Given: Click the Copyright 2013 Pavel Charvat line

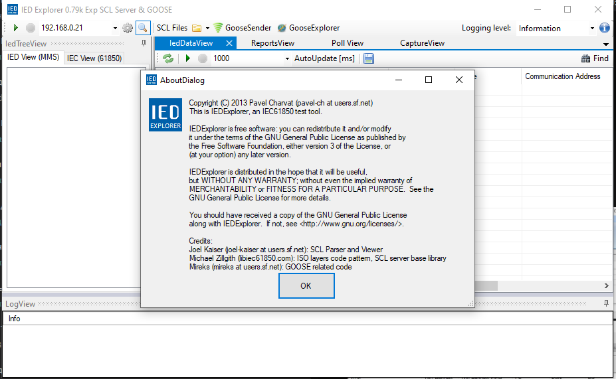Looking at the screenshot, I should (x=281, y=103).
